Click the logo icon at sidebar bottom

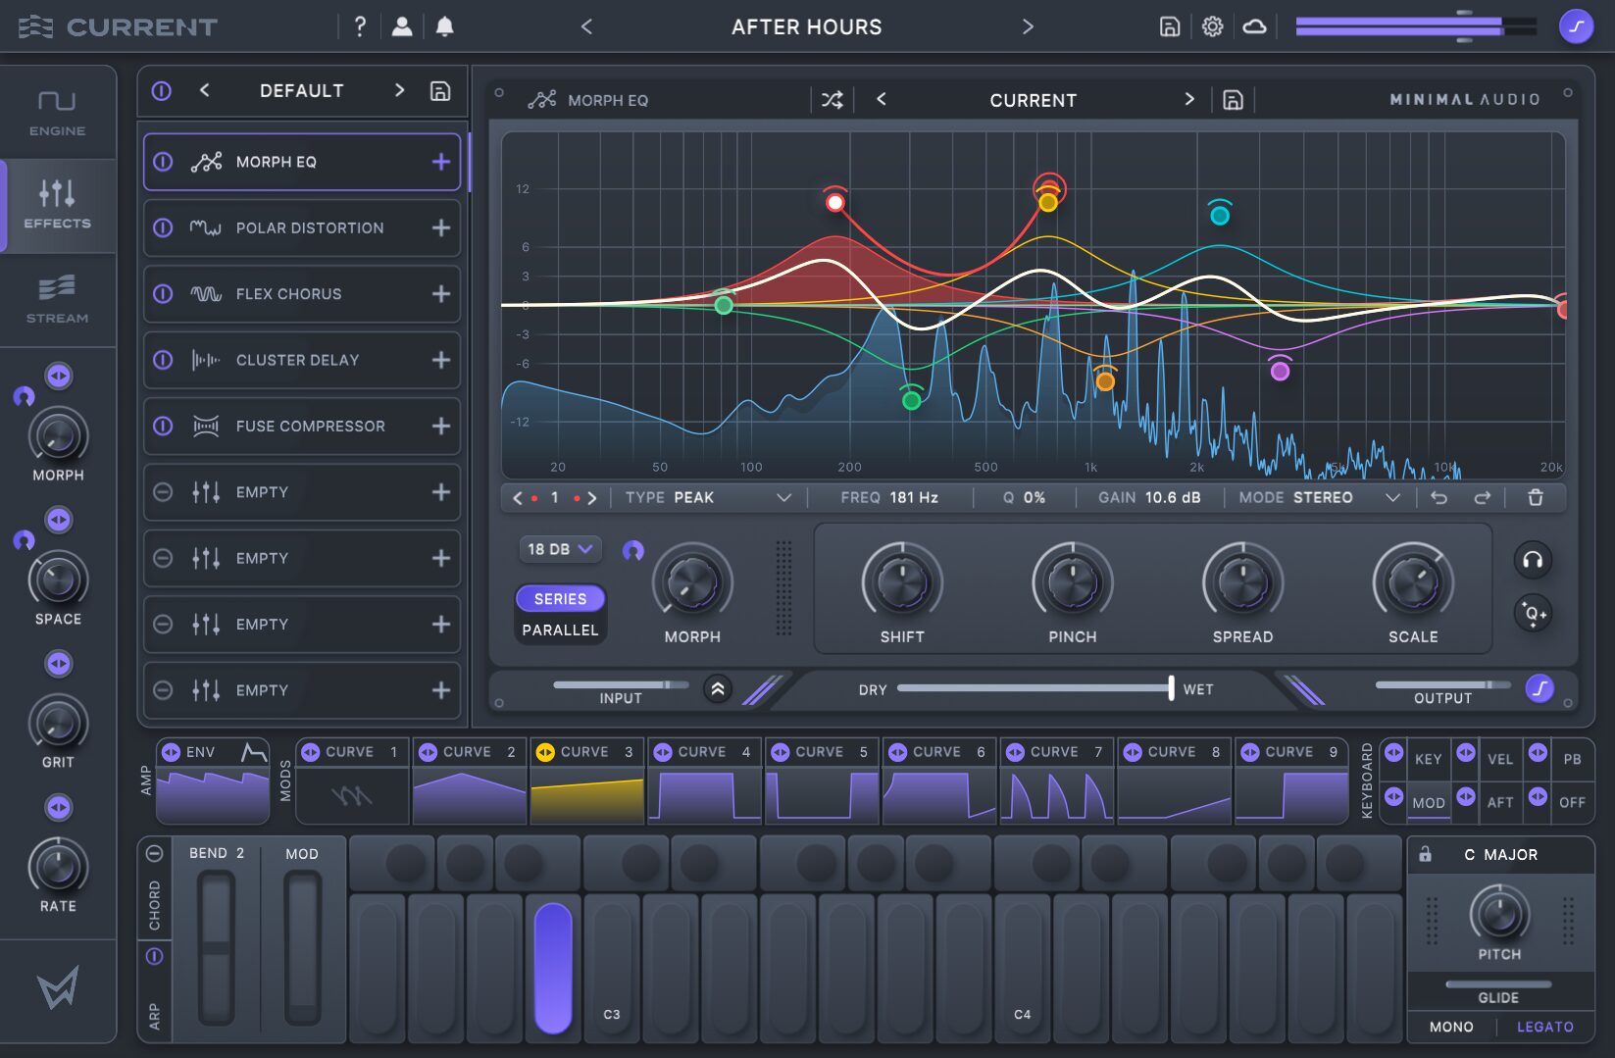58,987
